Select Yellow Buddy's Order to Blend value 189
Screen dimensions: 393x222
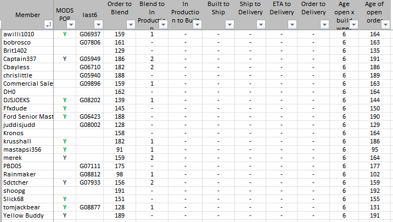click(x=120, y=215)
